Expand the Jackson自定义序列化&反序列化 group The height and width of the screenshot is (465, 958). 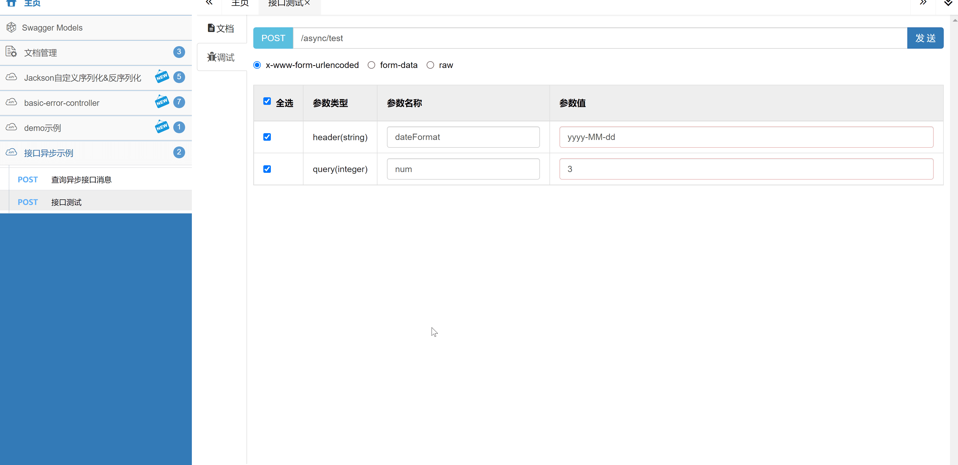[96, 78]
